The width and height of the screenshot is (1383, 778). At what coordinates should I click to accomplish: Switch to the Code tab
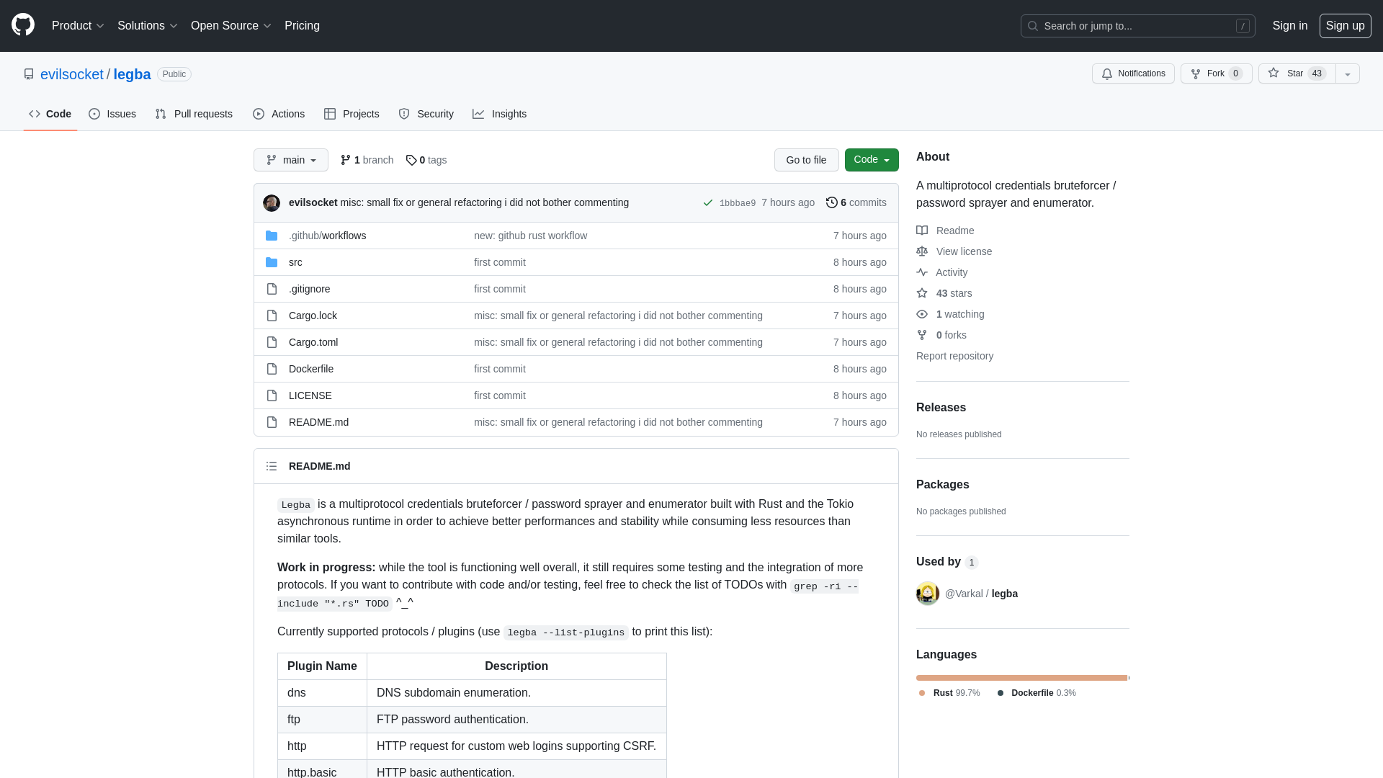point(50,114)
